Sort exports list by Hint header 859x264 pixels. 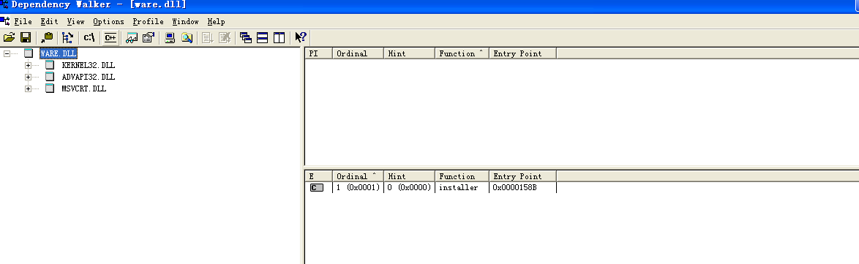point(409,176)
